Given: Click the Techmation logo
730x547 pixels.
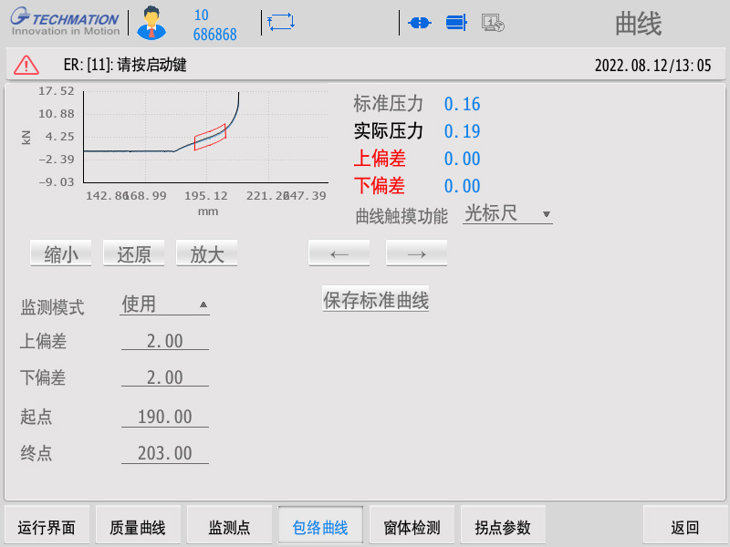Looking at the screenshot, I should point(64,23).
